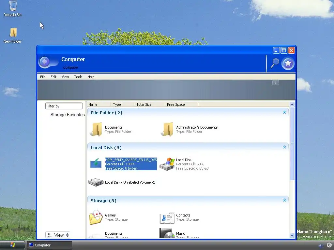Open the View menu in the menu bar

click(x=65, y=77)
